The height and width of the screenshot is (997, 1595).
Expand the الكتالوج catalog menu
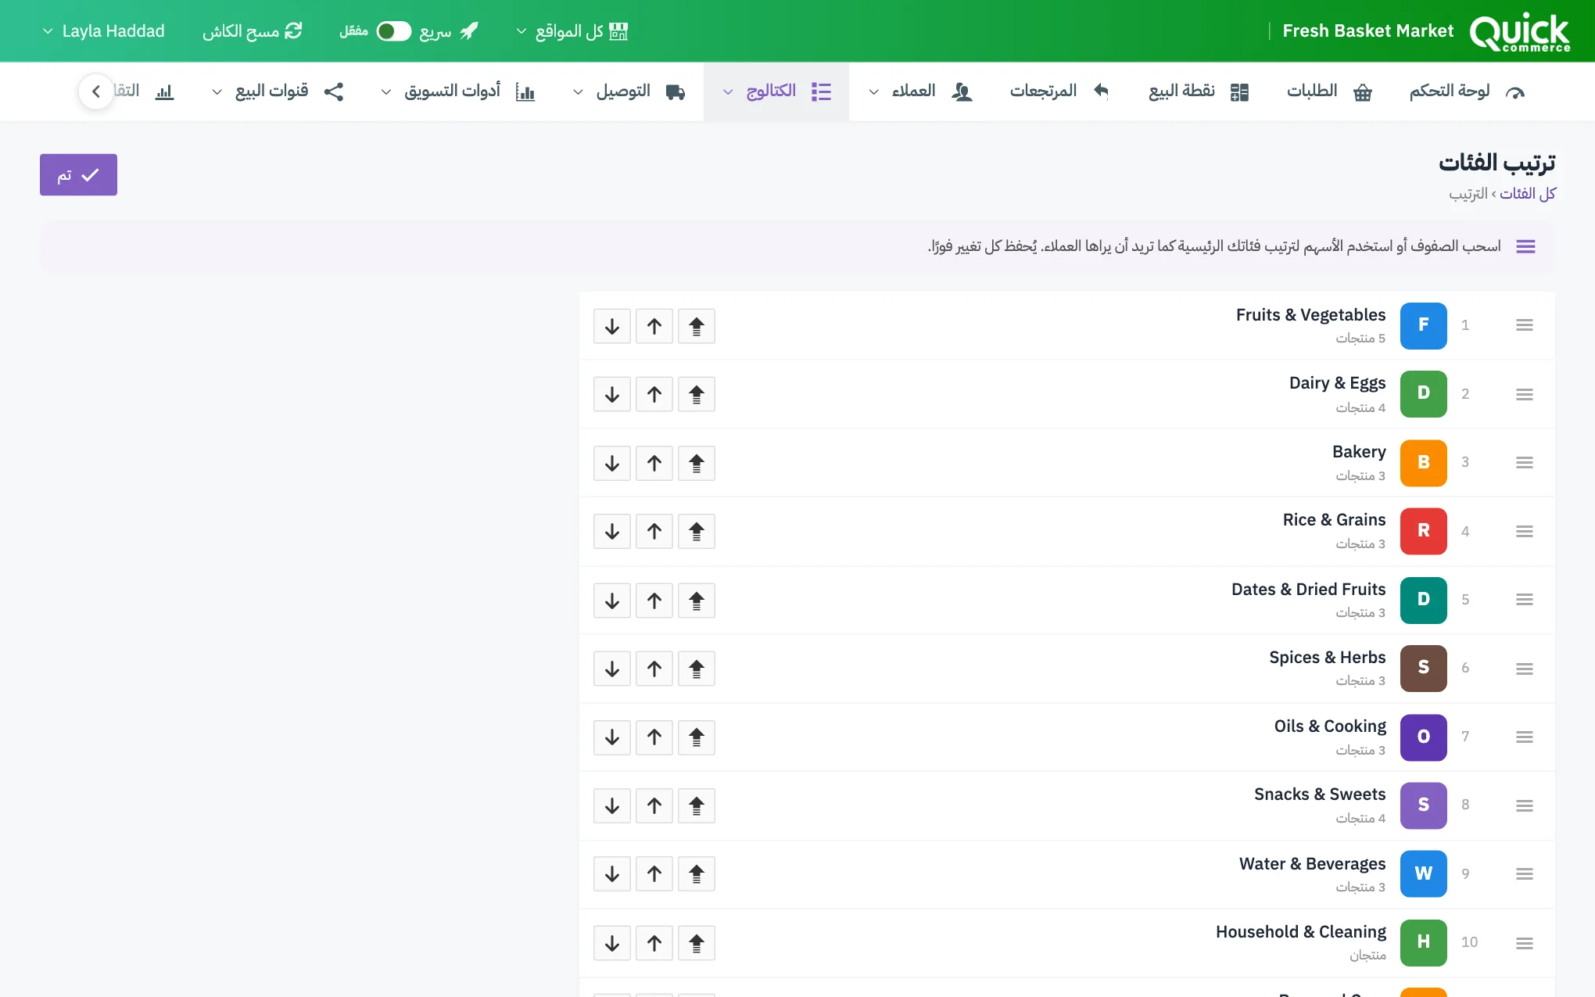coord(776,91)
